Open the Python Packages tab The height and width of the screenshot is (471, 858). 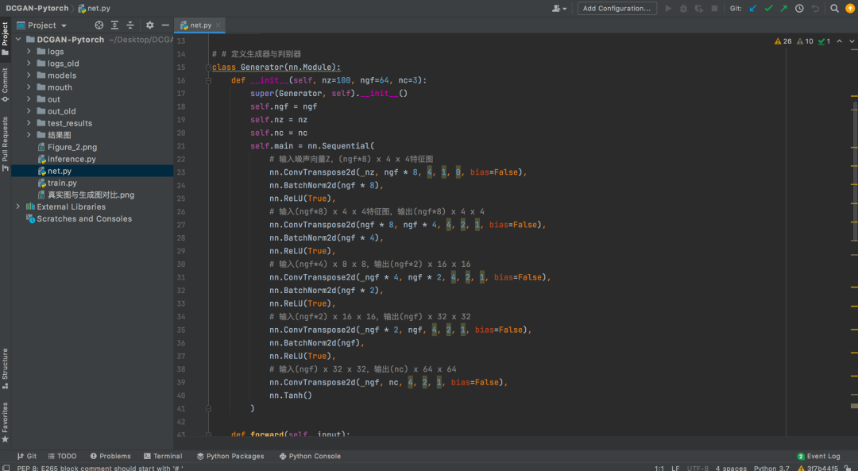230,456
